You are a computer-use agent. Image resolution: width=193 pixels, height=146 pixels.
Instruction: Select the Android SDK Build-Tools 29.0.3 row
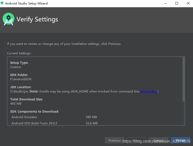34,123
